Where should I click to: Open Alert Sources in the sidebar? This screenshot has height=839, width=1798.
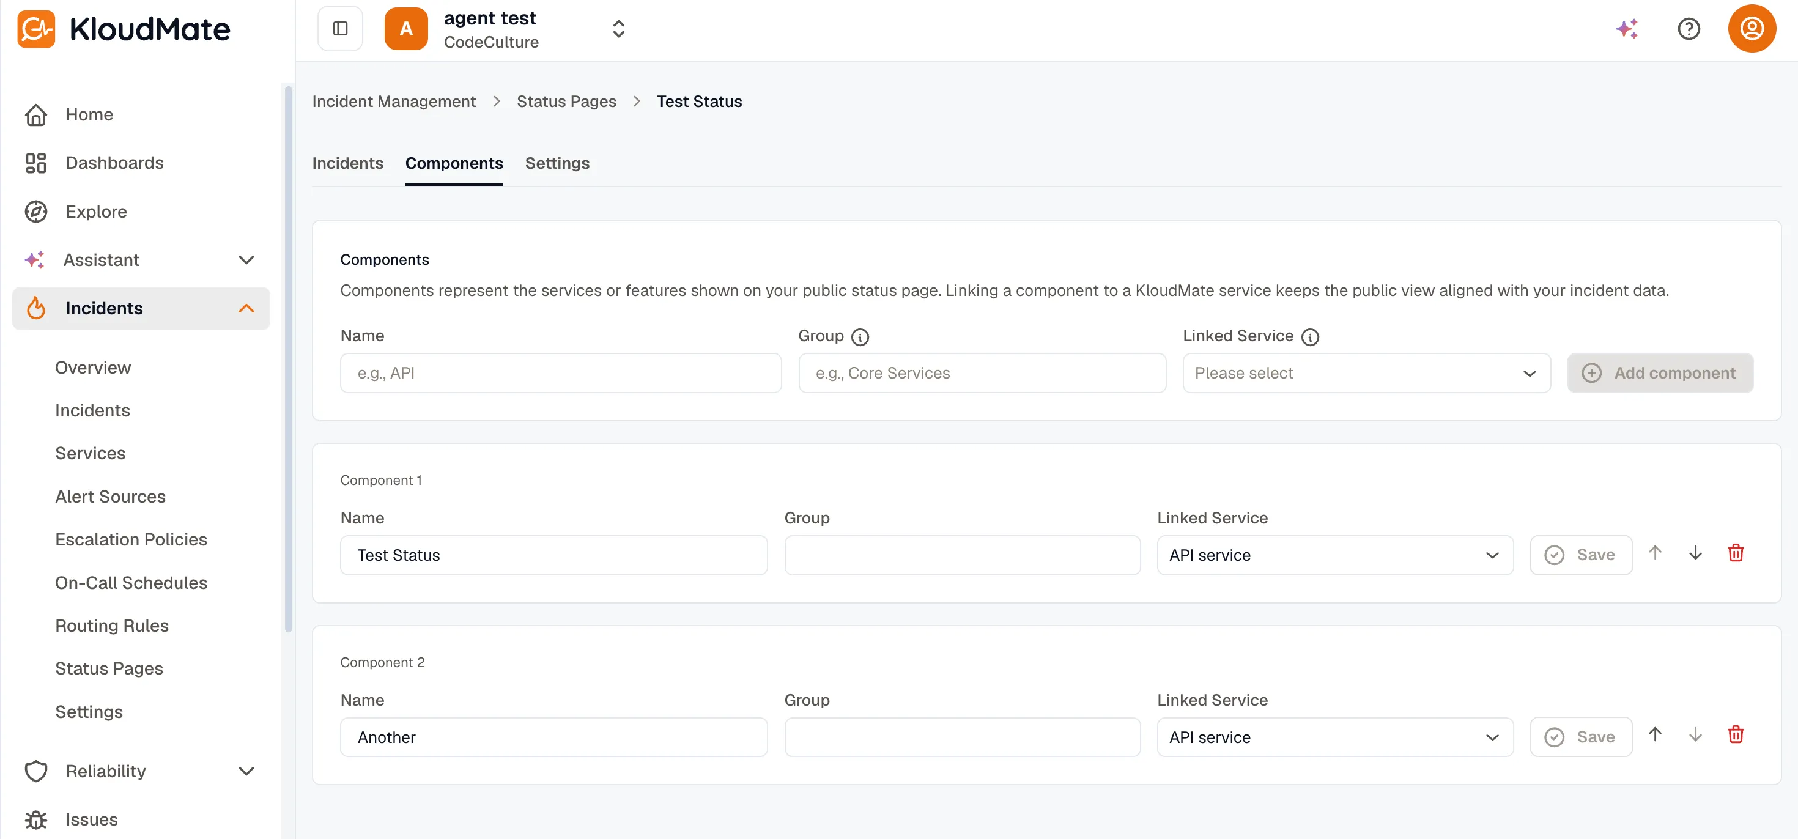tap(110, 497)
